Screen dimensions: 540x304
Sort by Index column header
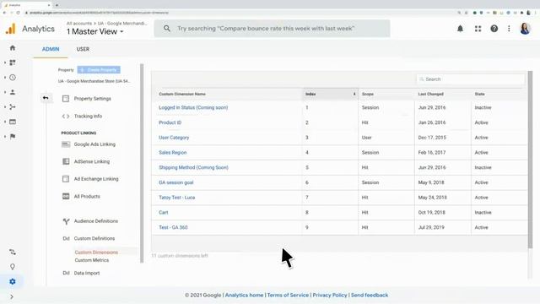[330, 94]
